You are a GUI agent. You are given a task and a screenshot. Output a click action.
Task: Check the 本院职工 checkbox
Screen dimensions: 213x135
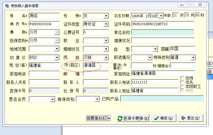point(182,87)
